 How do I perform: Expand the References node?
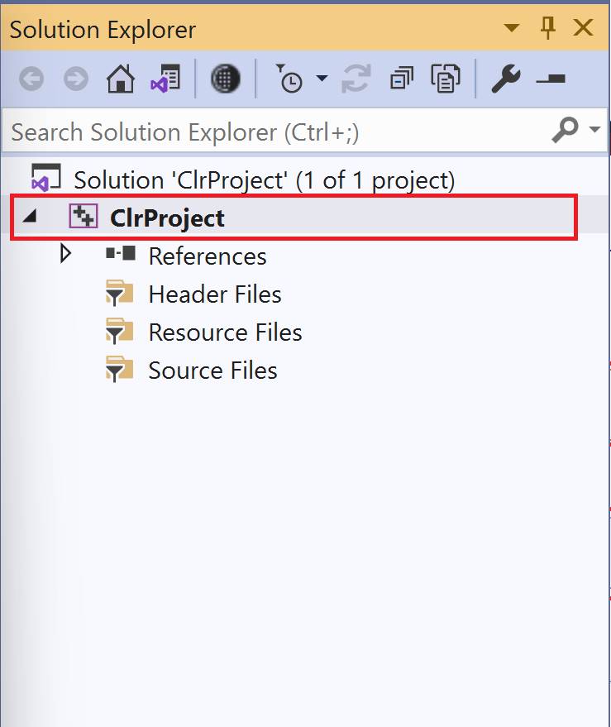(x=67, y=255)
